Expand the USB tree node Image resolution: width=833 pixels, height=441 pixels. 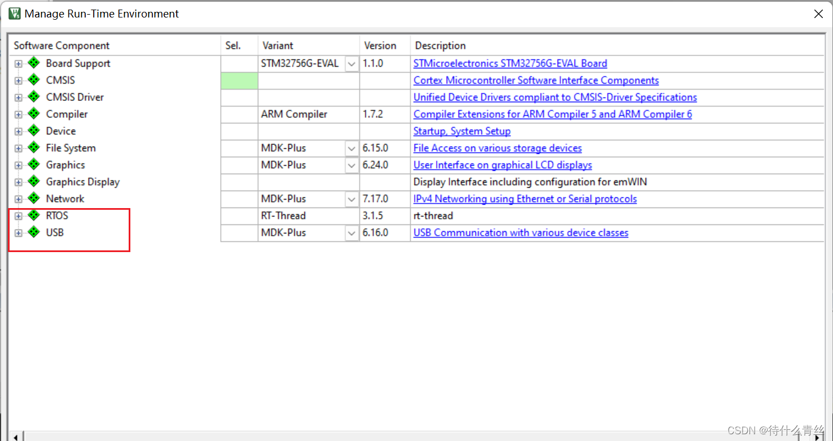(19, 233)
